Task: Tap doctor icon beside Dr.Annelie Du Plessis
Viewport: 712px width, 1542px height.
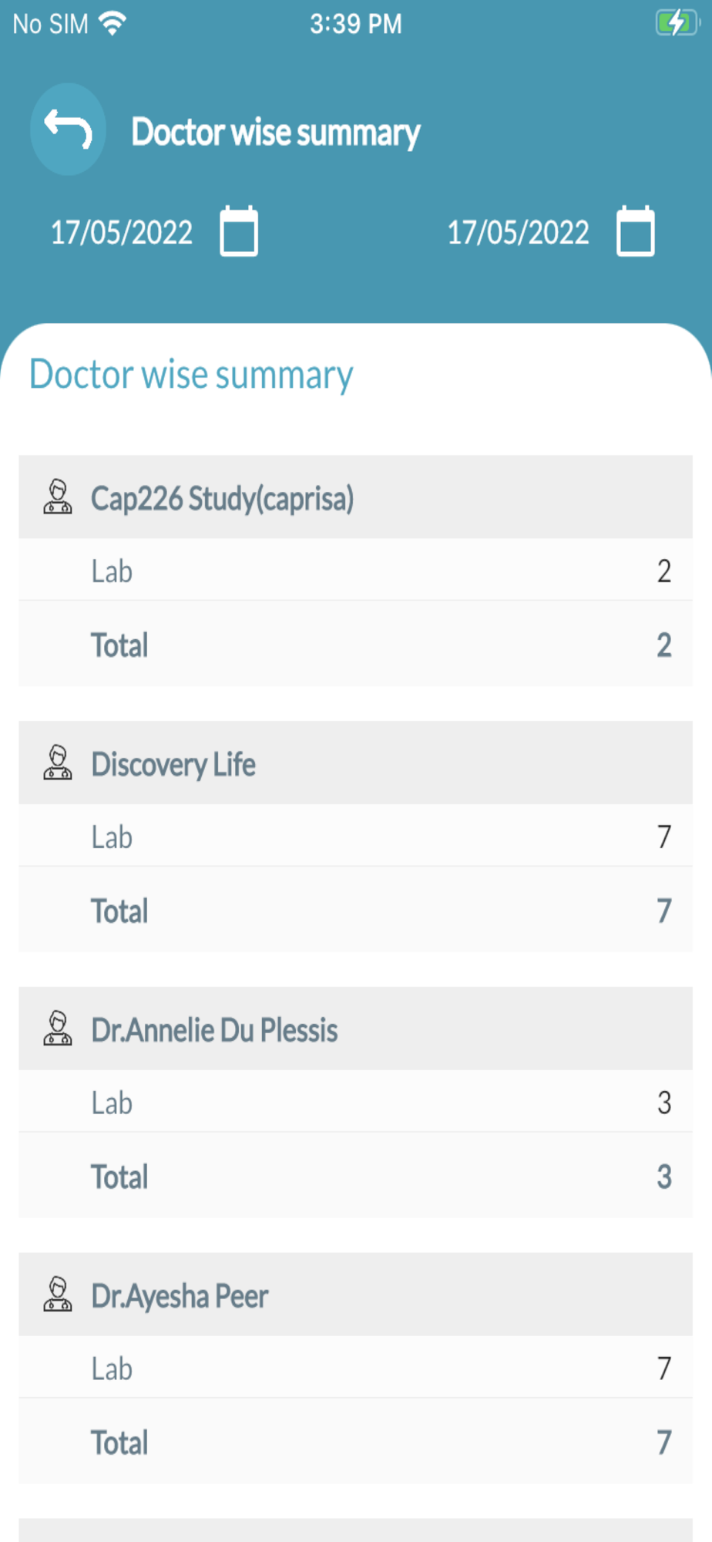Action: (x=58, y=1029)
